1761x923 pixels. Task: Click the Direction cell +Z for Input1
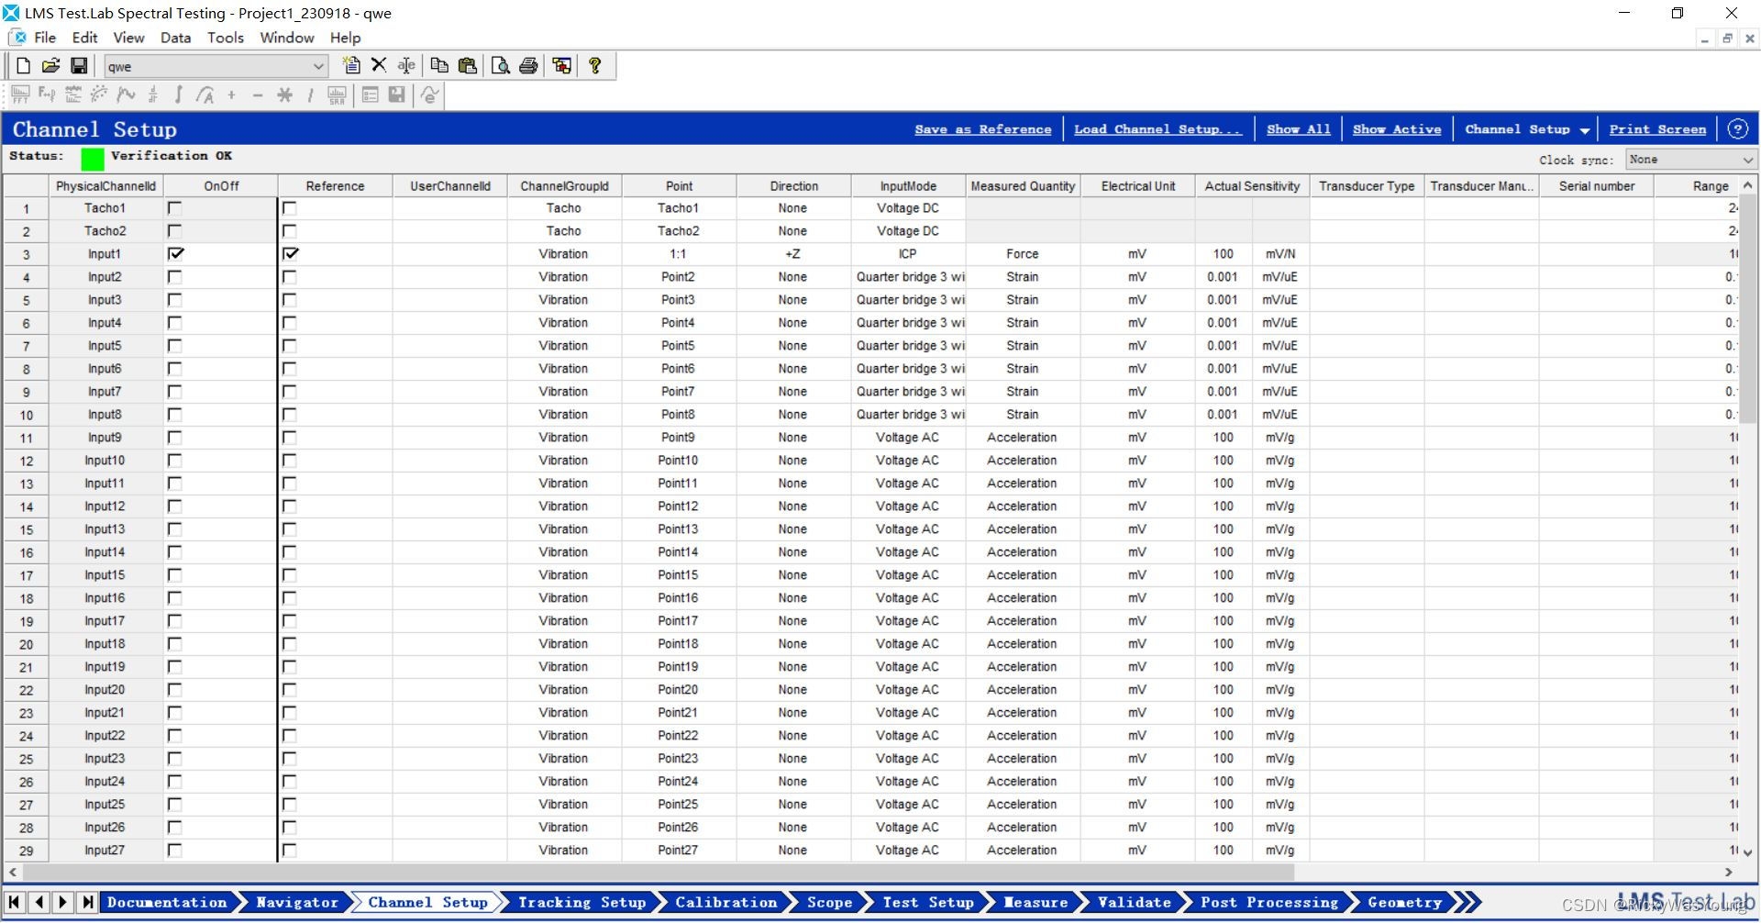tap(793, 254)
